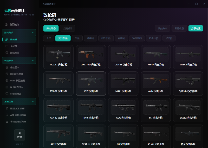
Task: Select the 突击步枪 filter
Action: [63, 38]
